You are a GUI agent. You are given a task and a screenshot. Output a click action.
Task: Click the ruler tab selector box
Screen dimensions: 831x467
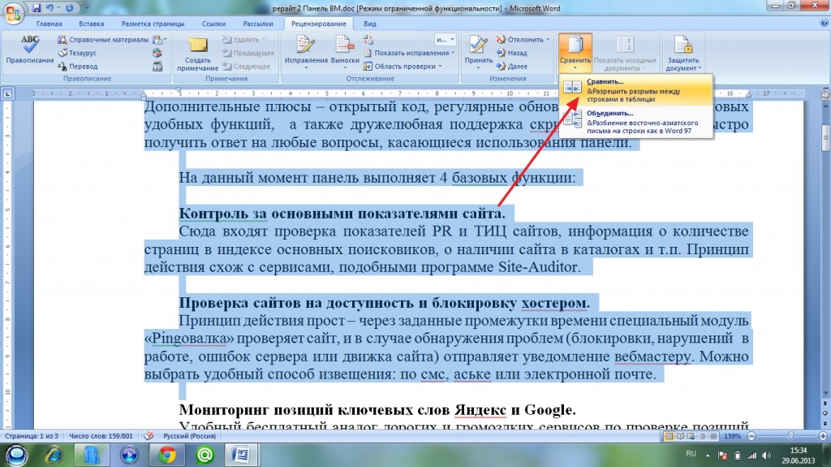(x=7, y=94)
